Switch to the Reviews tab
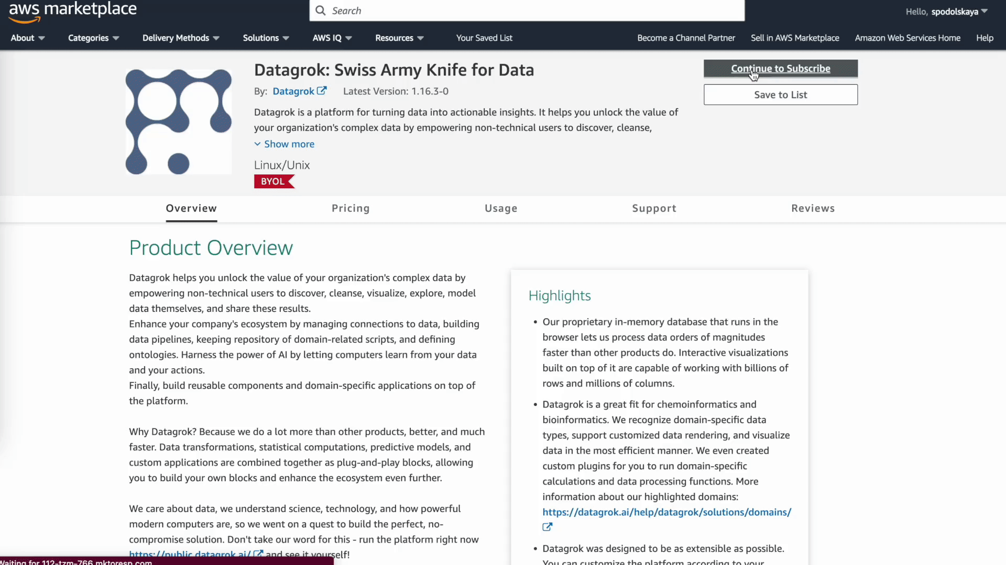This screenshot has height=565, width=1006. tap(813, 209)
